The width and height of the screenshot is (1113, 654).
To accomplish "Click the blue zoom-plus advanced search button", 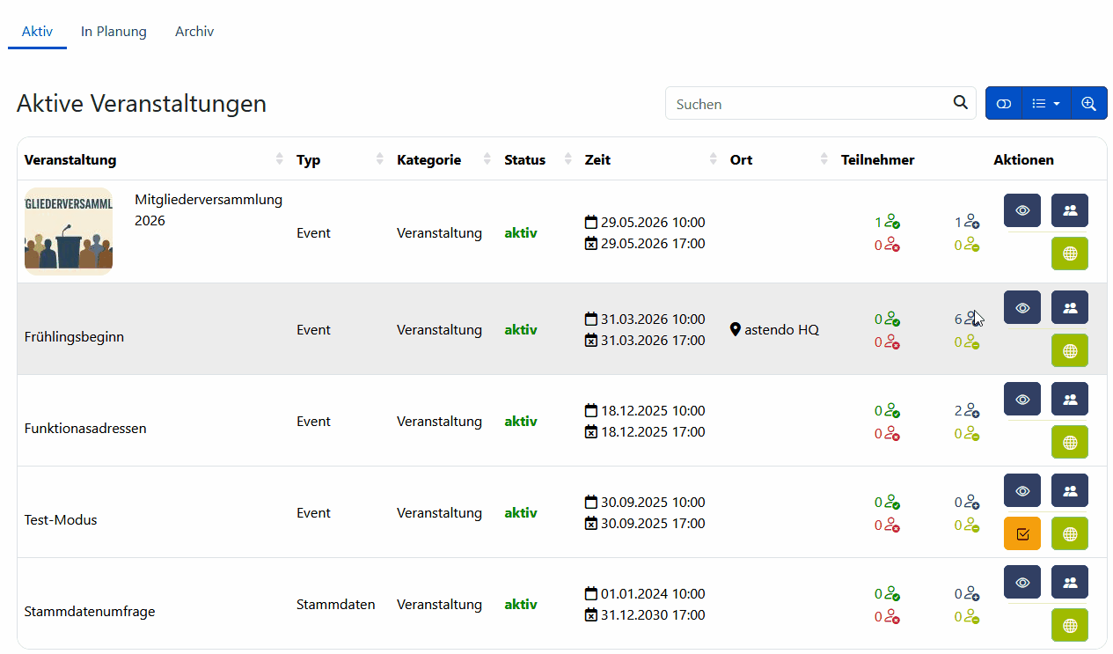I will 1088,103.
